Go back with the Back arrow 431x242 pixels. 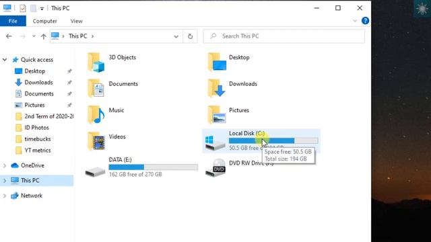point(9,36)
